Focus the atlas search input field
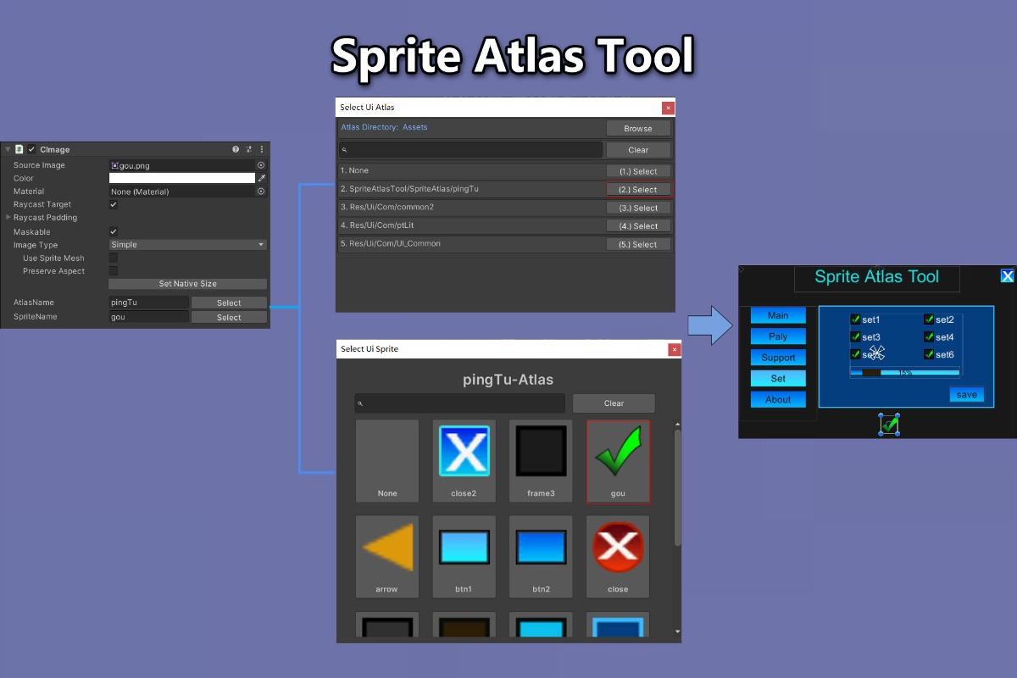This screenshot has height=678, width=1017. coord(470,150)
